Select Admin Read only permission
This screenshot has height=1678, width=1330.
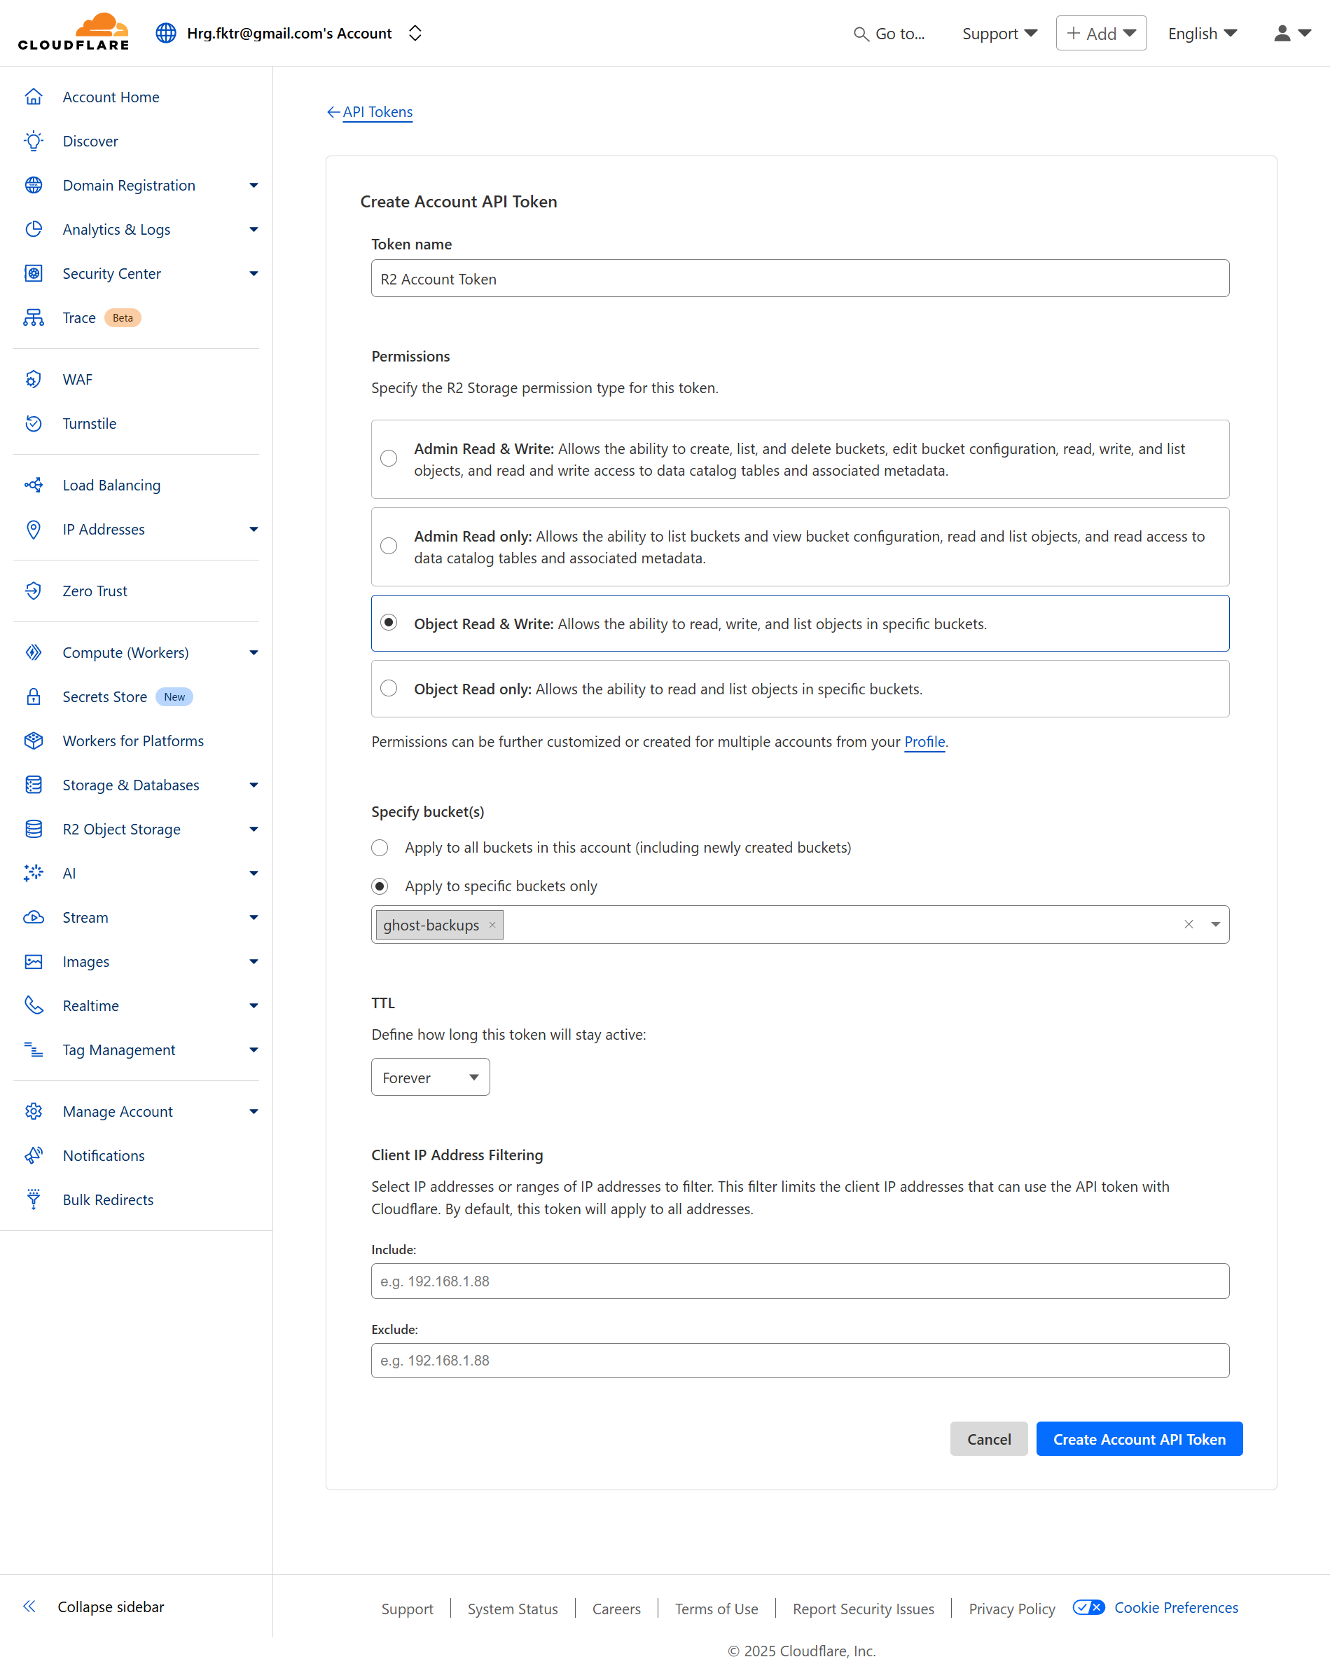389,546
